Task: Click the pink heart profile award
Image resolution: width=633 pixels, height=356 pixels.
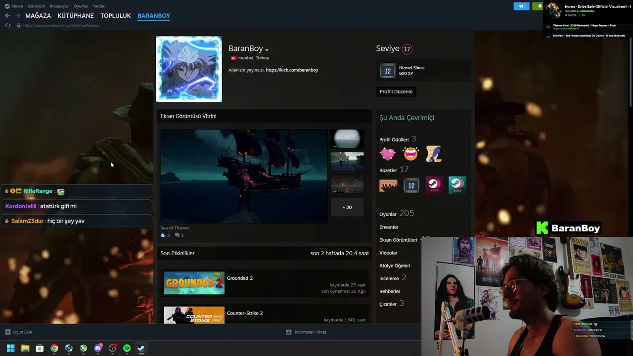Action: tap(388, 154)
